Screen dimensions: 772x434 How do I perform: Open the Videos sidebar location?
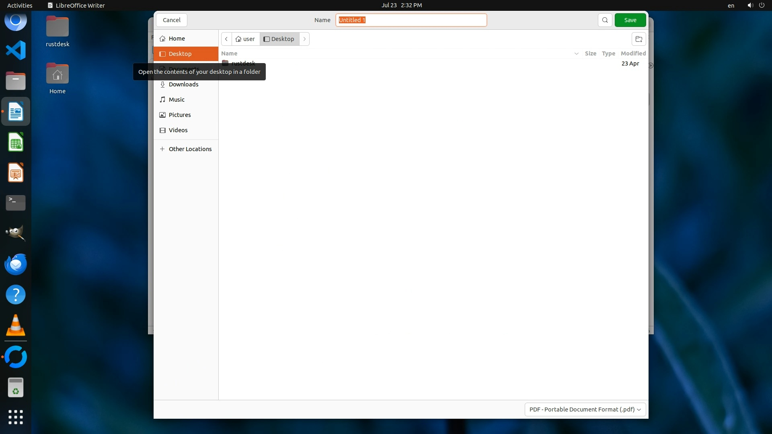pos(178,130)
